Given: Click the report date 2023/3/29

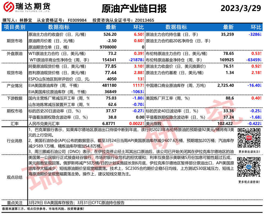Looking at the screenshot, I should pyautogui.click(x=241, y=8).
